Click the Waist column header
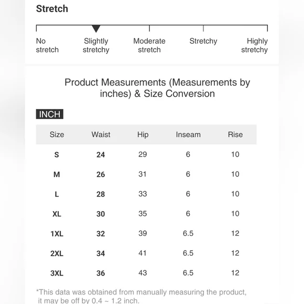 [x=101, y=135]
